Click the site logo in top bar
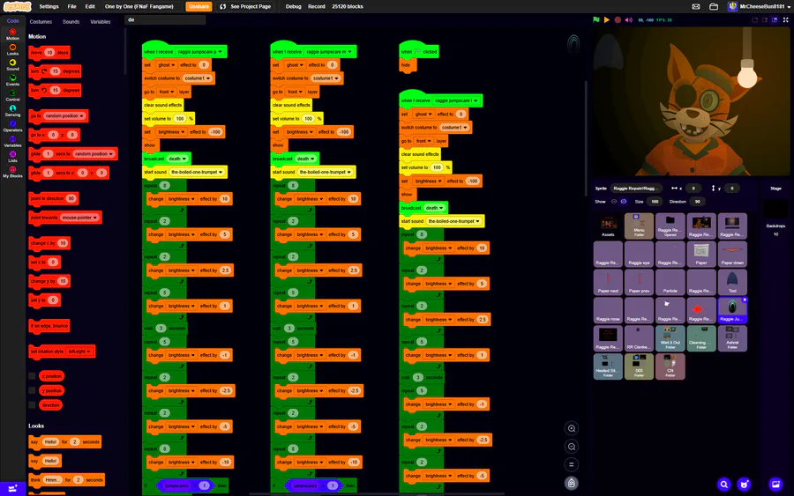794x496 pixels. (18, 6)
